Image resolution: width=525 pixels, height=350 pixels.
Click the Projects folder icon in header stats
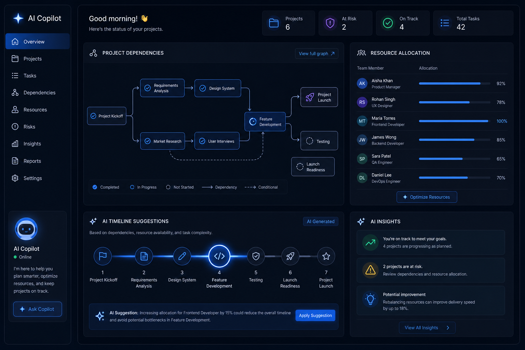point(274,23)
